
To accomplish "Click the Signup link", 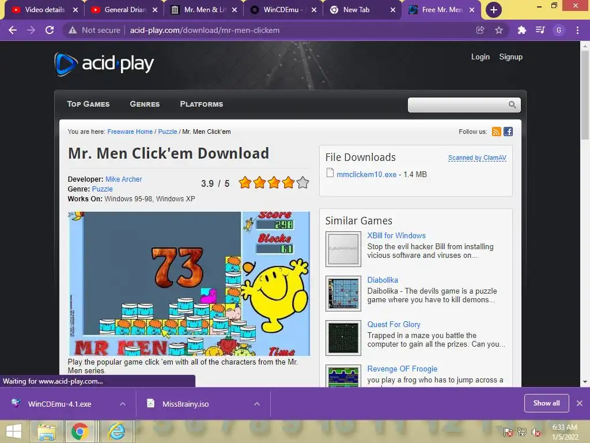I will pos(510,57).
